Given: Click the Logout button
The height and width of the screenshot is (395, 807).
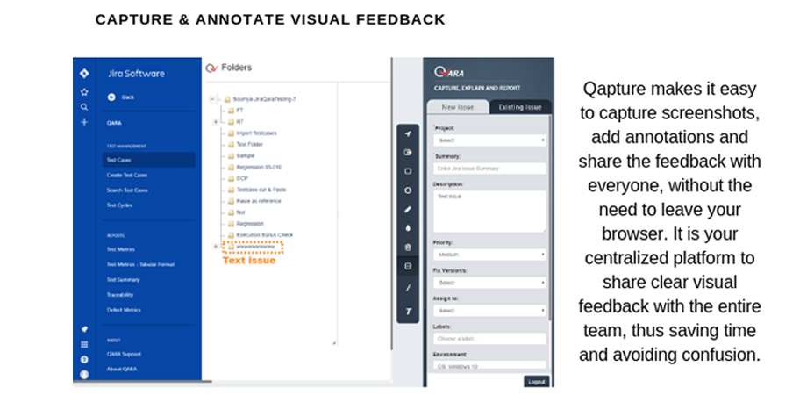Looking at the screenshot, I should pos(536,382).
